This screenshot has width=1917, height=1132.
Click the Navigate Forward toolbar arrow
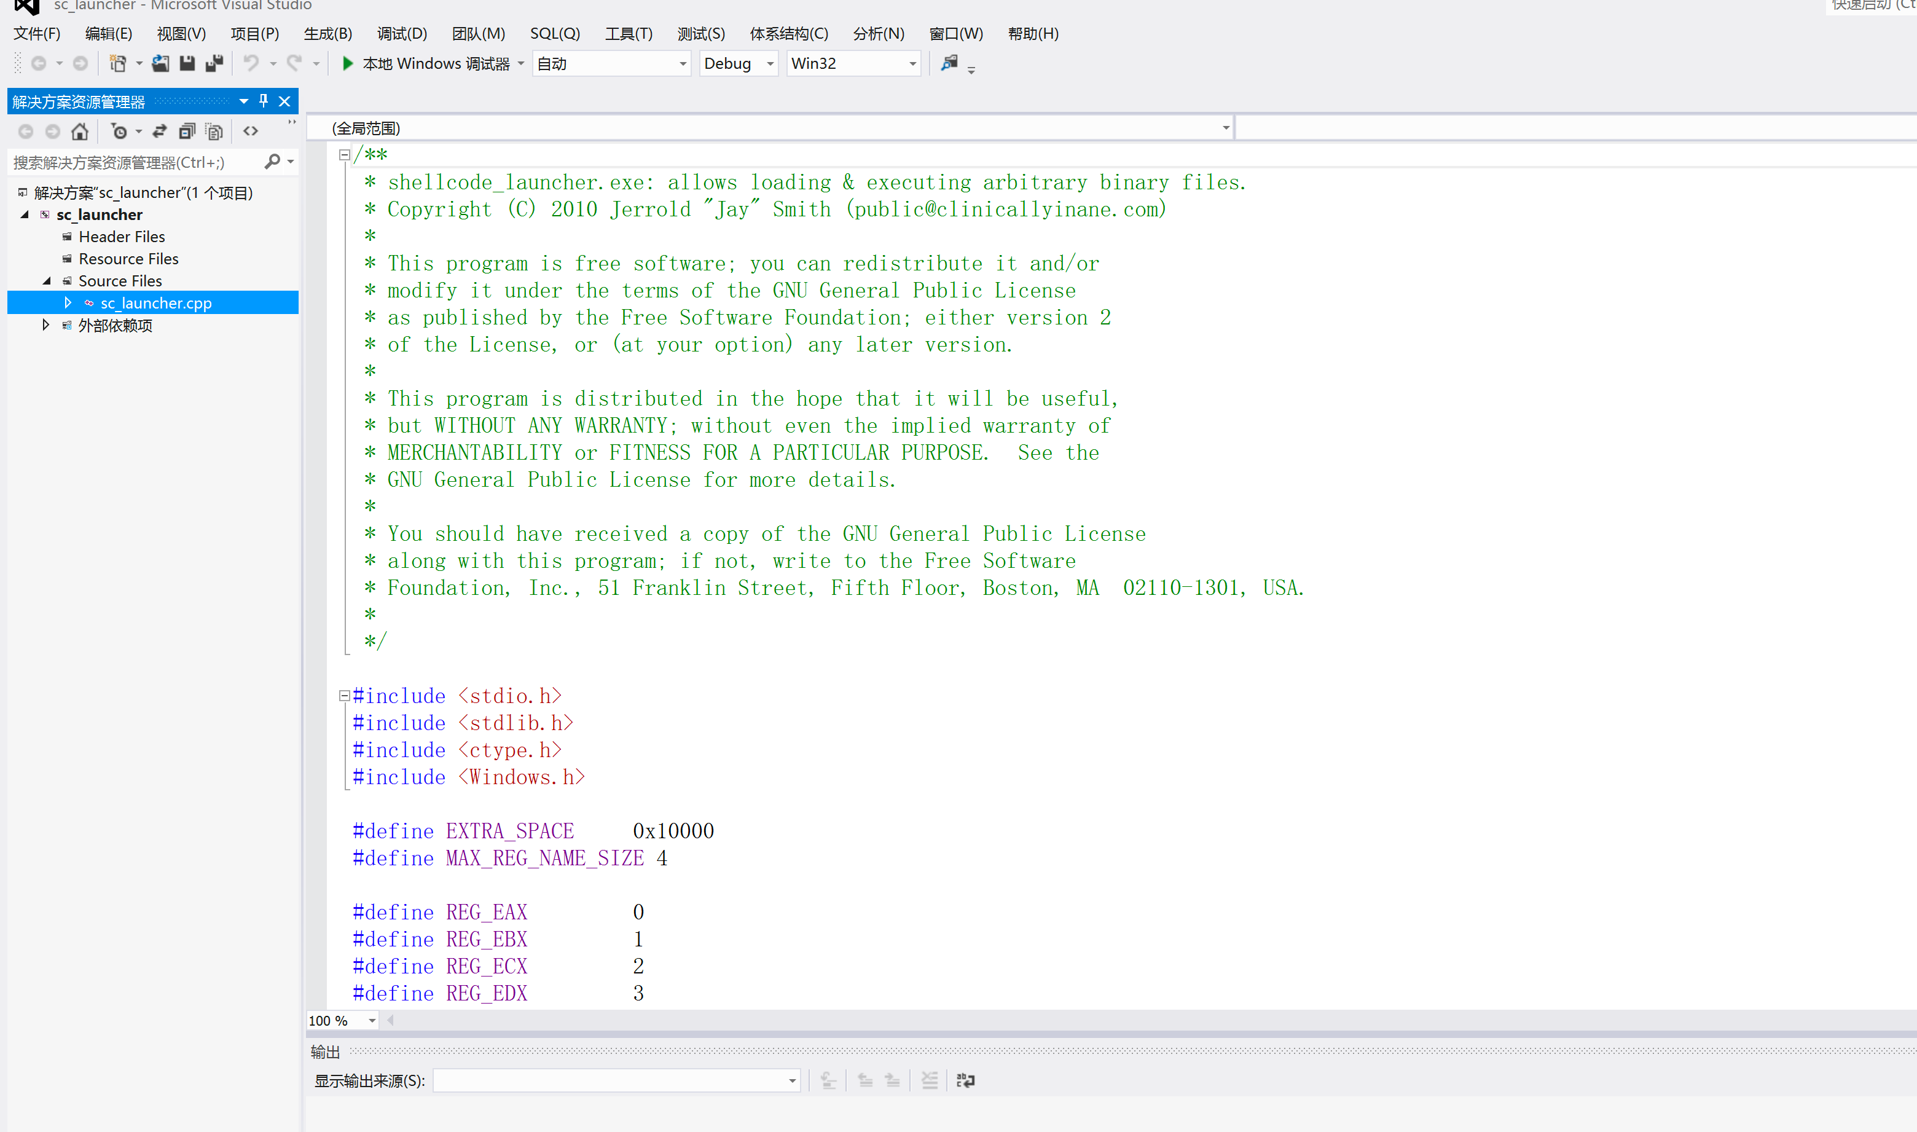pos(80,64)
